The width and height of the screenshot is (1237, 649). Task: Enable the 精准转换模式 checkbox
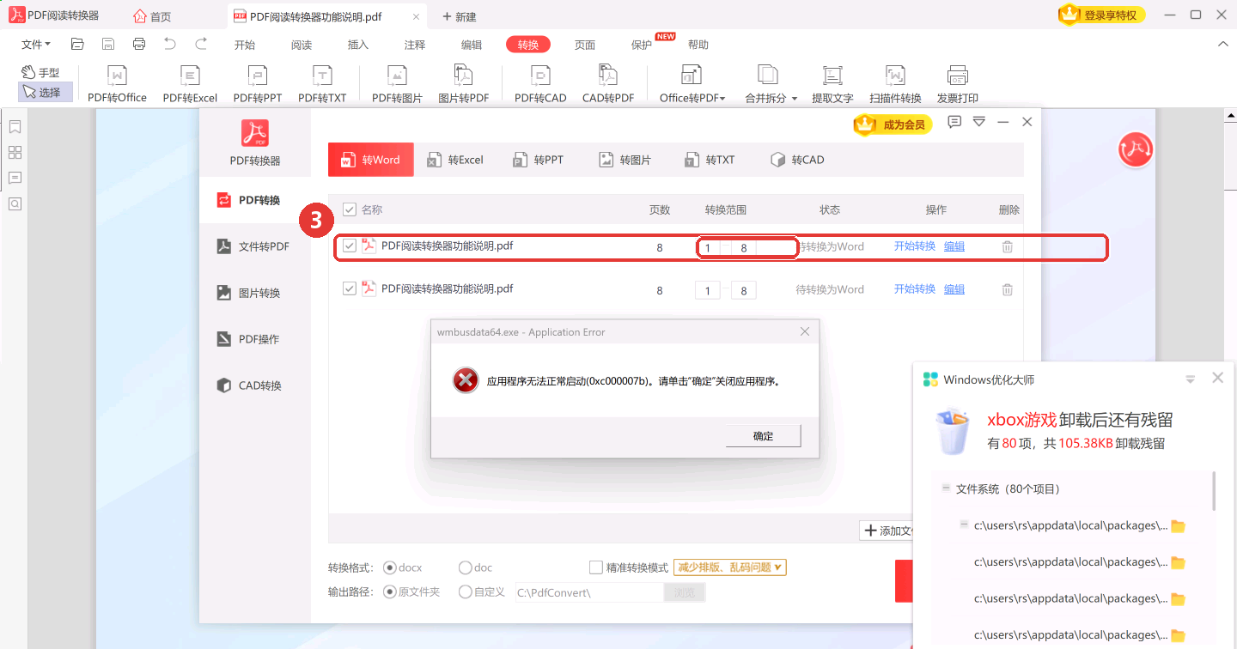596,567
